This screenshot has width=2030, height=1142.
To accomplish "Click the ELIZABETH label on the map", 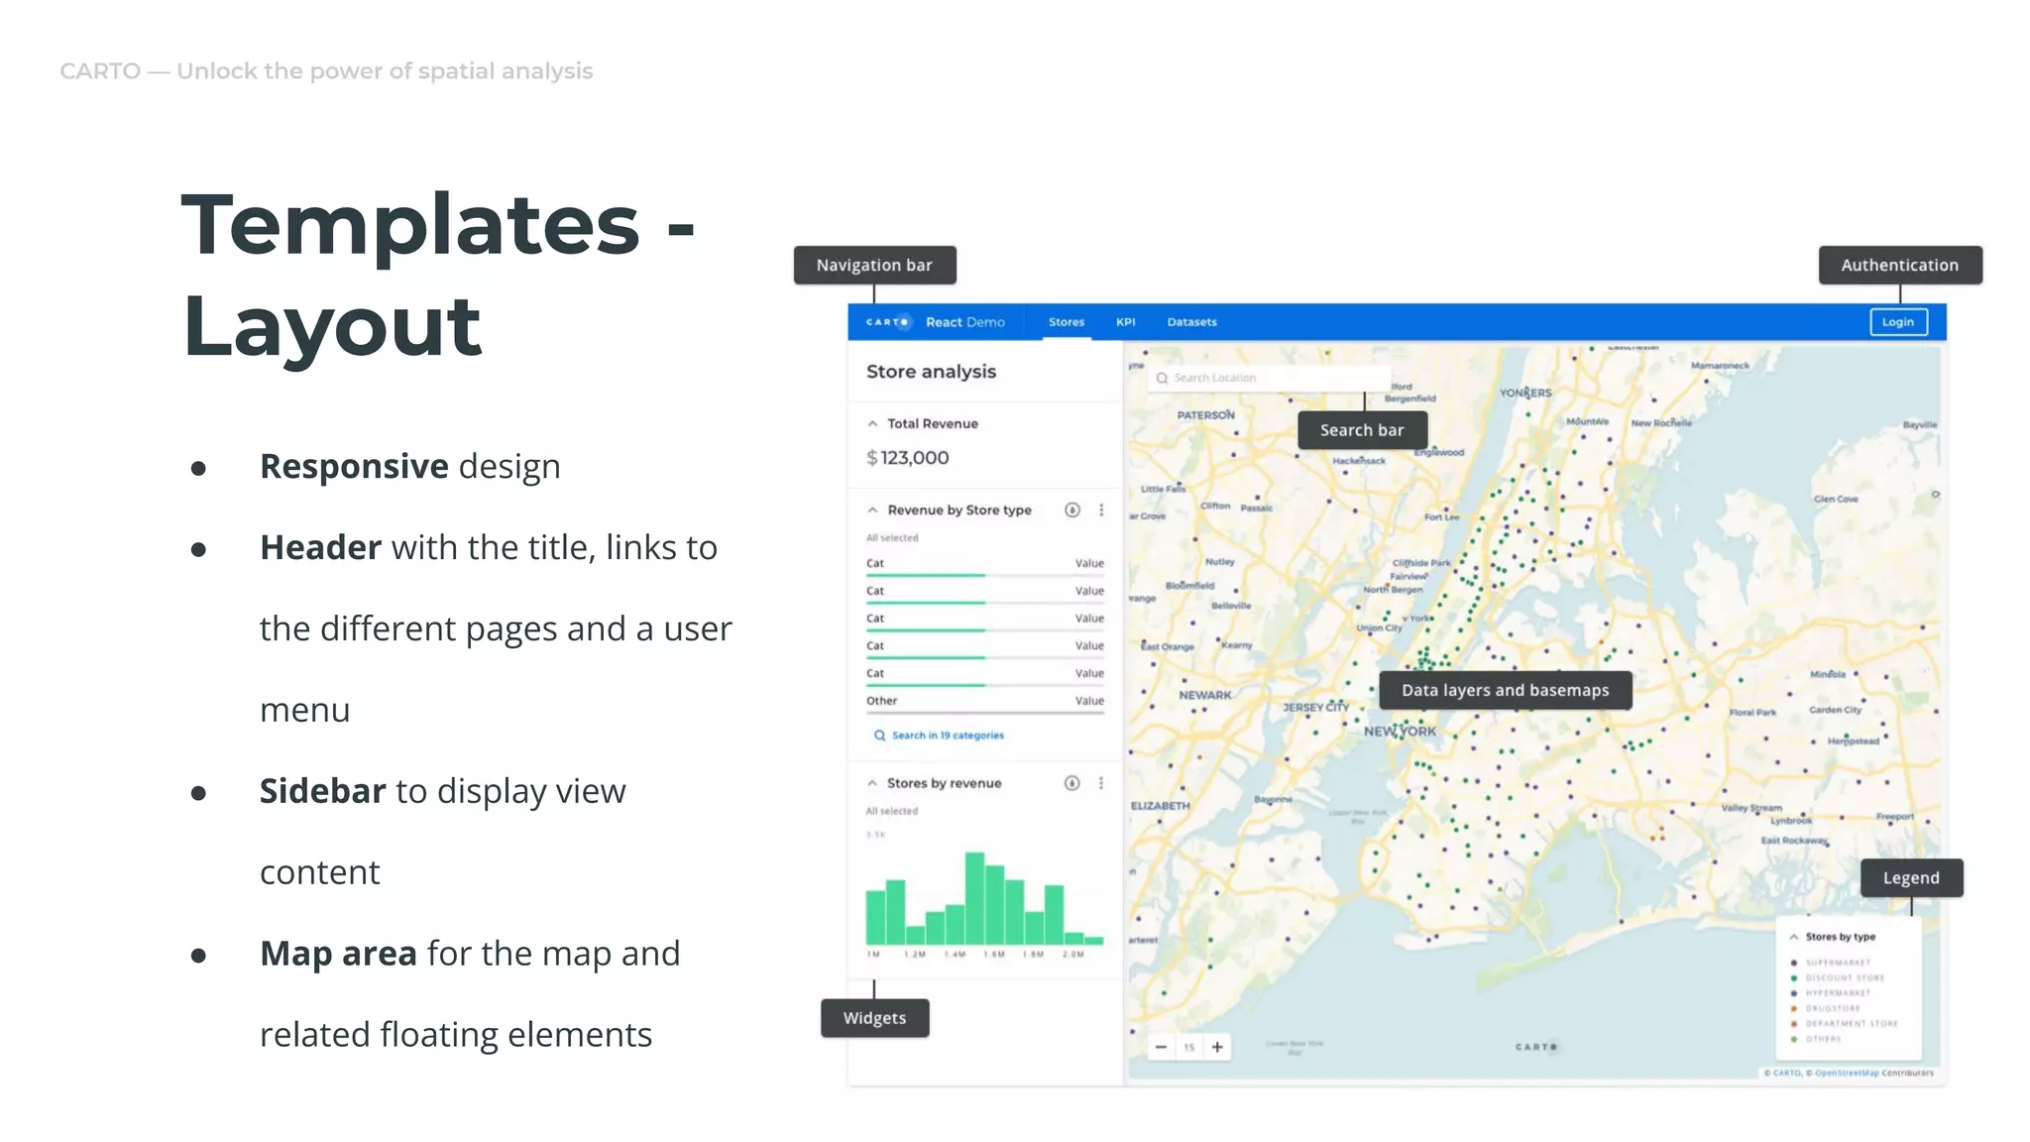I will point(1160,806).
